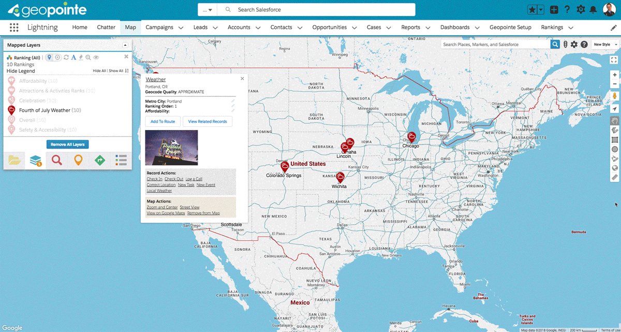Open Geopointe map settings gear
This screenshot has height=332, width=621.
click(x=574, y=45)
